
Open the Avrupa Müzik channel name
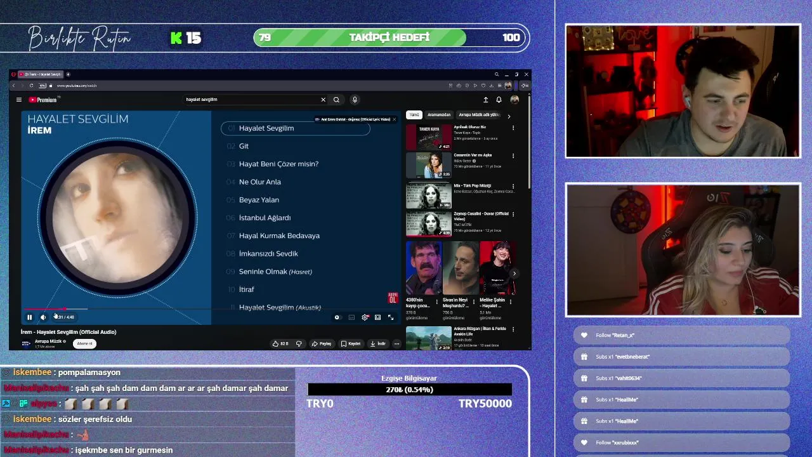coord(48,341)
